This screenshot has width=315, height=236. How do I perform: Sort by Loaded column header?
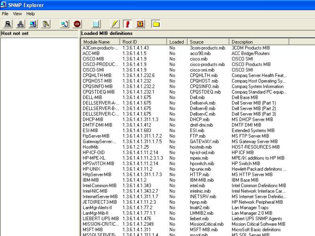pos(177,42)
